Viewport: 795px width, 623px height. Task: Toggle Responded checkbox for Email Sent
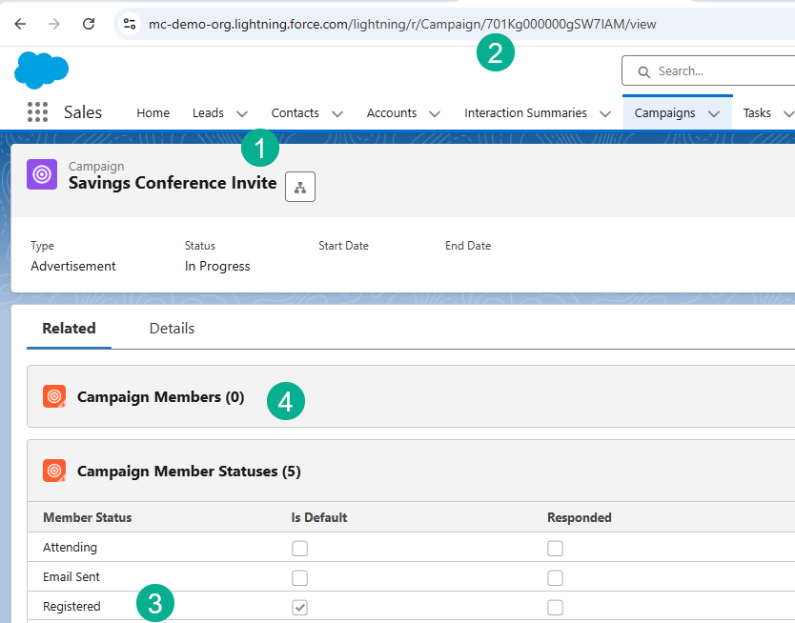[x=555, y=577]
